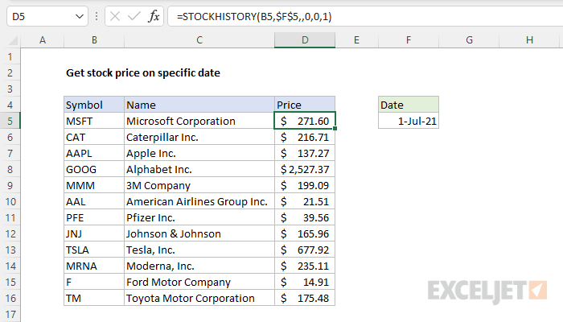
Task: Select column A header
Action: [43, 40]
